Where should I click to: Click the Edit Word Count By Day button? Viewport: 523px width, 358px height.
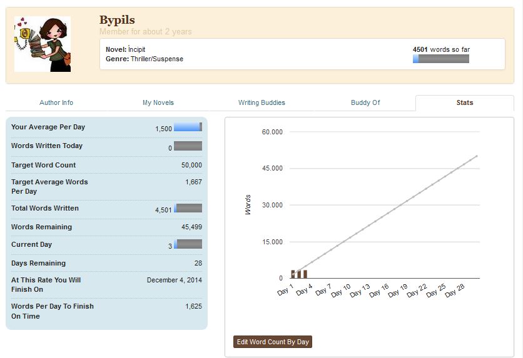pos(272,342)
